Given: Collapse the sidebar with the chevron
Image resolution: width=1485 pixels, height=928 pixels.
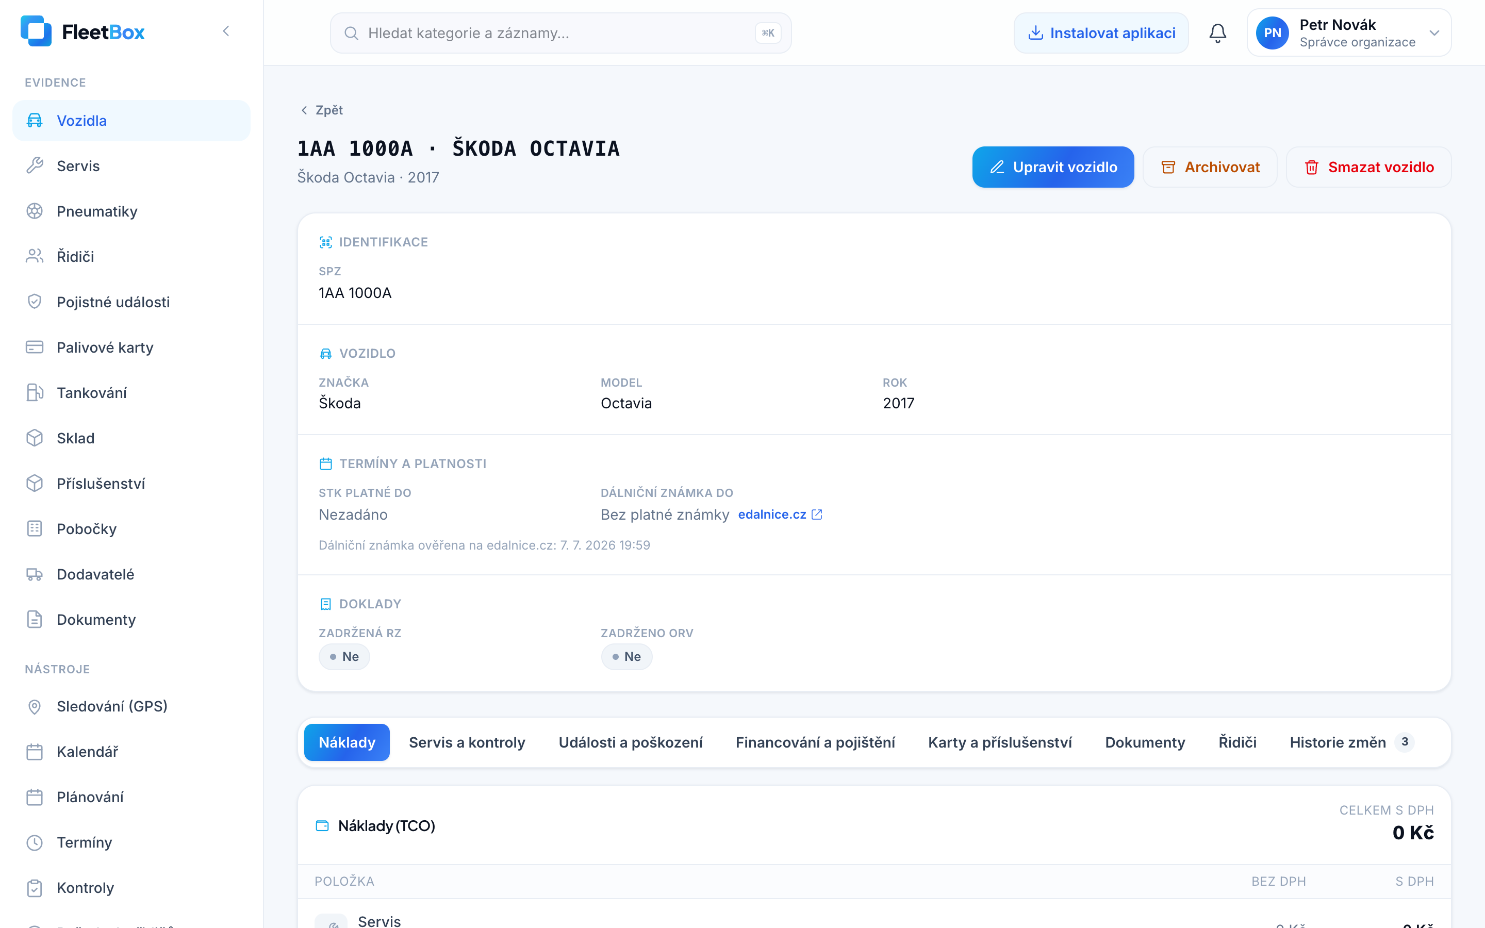Looking at the screenshot, I should point(226,31).
